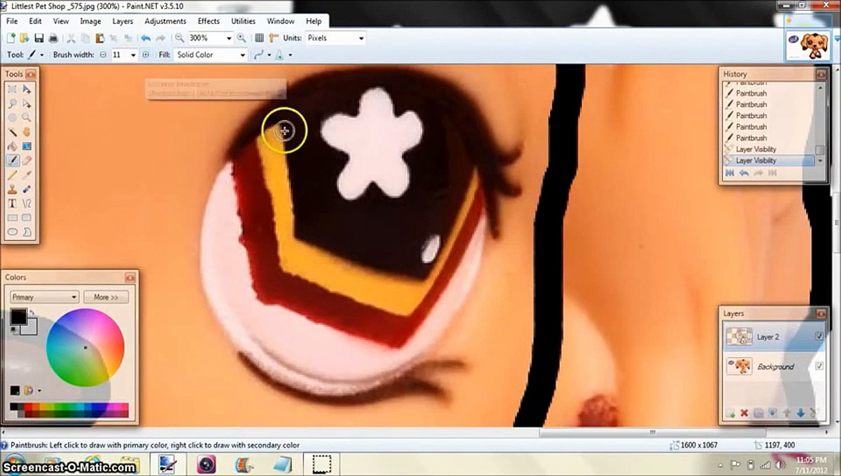Open the Adjustments menu
The width and height of the screenshot is (841, 476).
tap(166, 21)
